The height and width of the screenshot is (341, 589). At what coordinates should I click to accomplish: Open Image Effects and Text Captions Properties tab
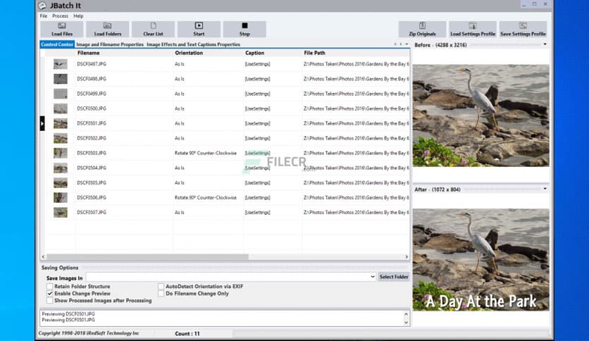click(x=193, y=44)
